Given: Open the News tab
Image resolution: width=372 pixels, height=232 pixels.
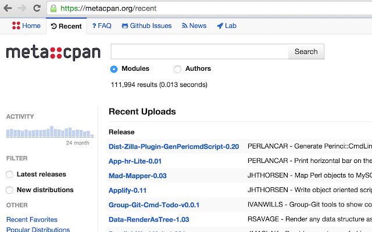Looking at the screenshot, I should point(194,26).
